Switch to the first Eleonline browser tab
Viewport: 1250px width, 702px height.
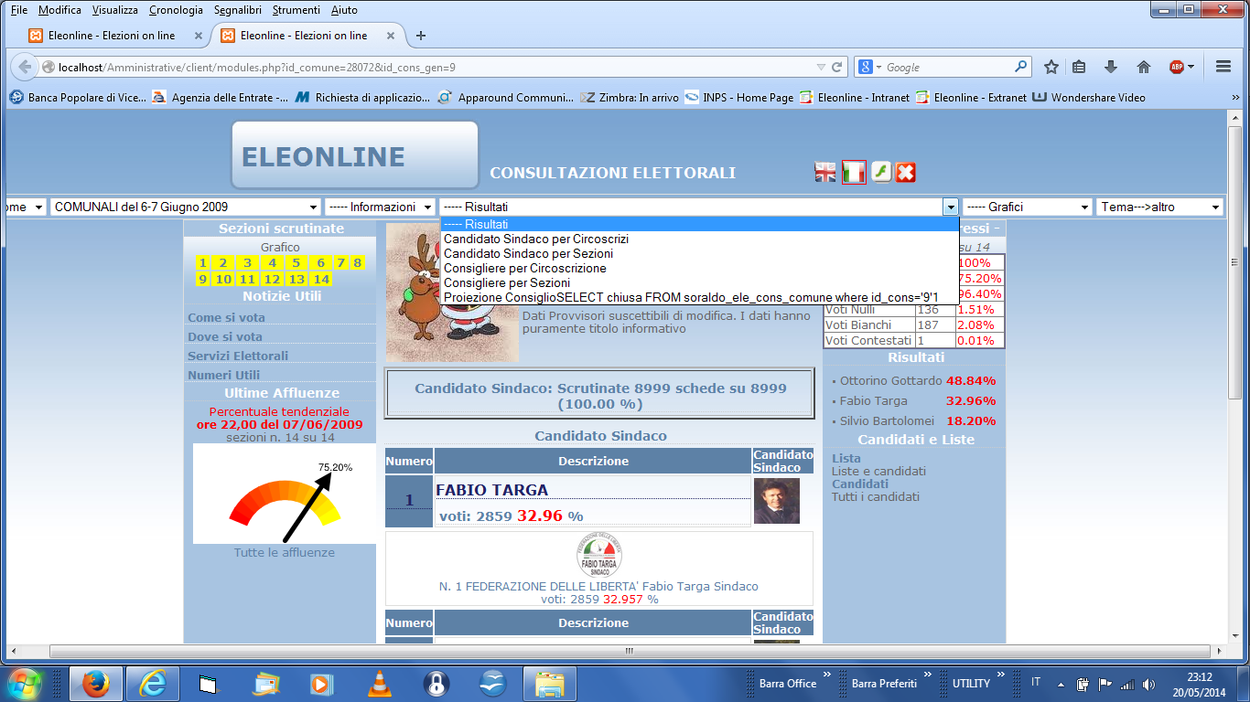click(112, 36)
